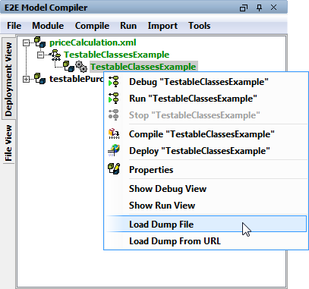Select Load Dump File entry
Image resolution: width=309 pixels, height=289 pixels.
[x=206, y=224]
